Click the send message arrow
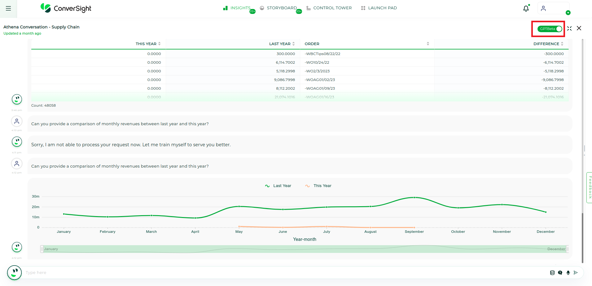Viewport: 592px width, 286px height. [576, 272]
